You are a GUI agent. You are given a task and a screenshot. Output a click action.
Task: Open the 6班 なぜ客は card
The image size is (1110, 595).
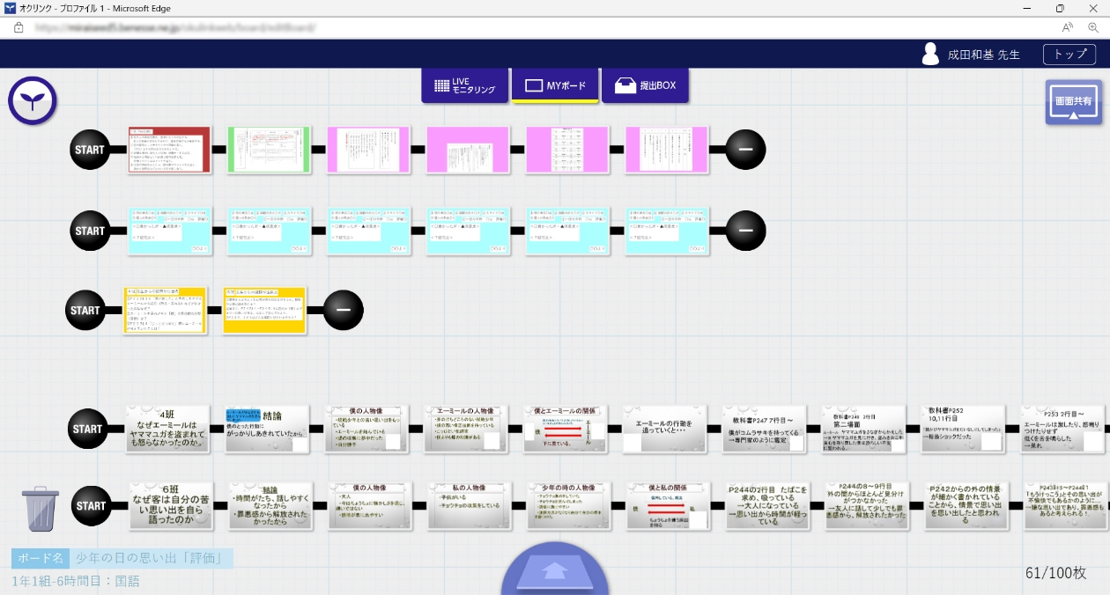tap(172, 506)
